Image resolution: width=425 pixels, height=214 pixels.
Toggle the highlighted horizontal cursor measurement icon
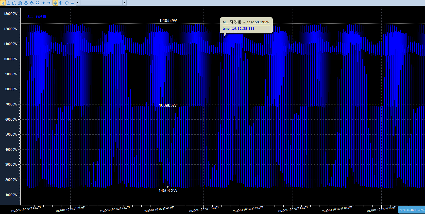[55, 3]
